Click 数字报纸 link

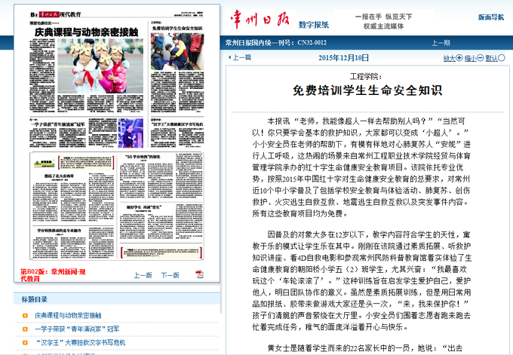click(x=313, y=25)
